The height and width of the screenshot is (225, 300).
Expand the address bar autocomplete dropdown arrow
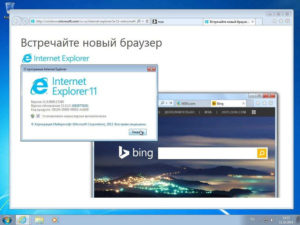[x=143, y=21]
